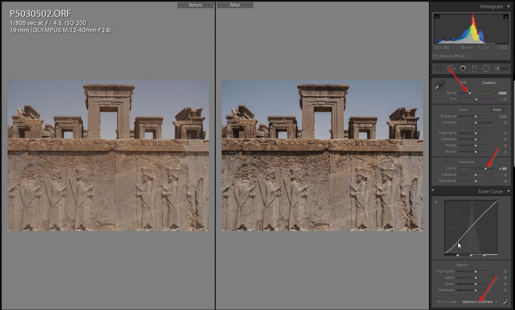Enable the Original Photo checkbox
Viewport: 515px width, 310px height.
tap(436, 56)
